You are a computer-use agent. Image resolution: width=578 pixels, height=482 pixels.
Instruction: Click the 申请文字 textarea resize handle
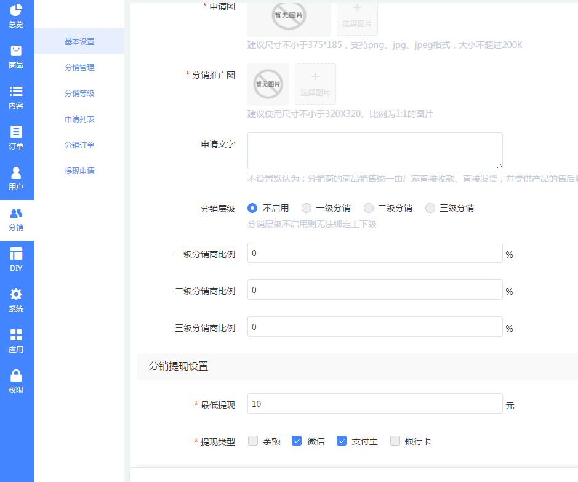499,166
